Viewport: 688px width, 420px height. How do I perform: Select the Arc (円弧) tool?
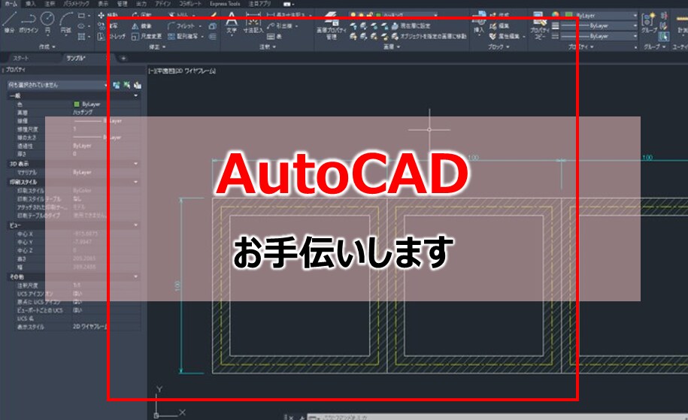tap(66, 23)
